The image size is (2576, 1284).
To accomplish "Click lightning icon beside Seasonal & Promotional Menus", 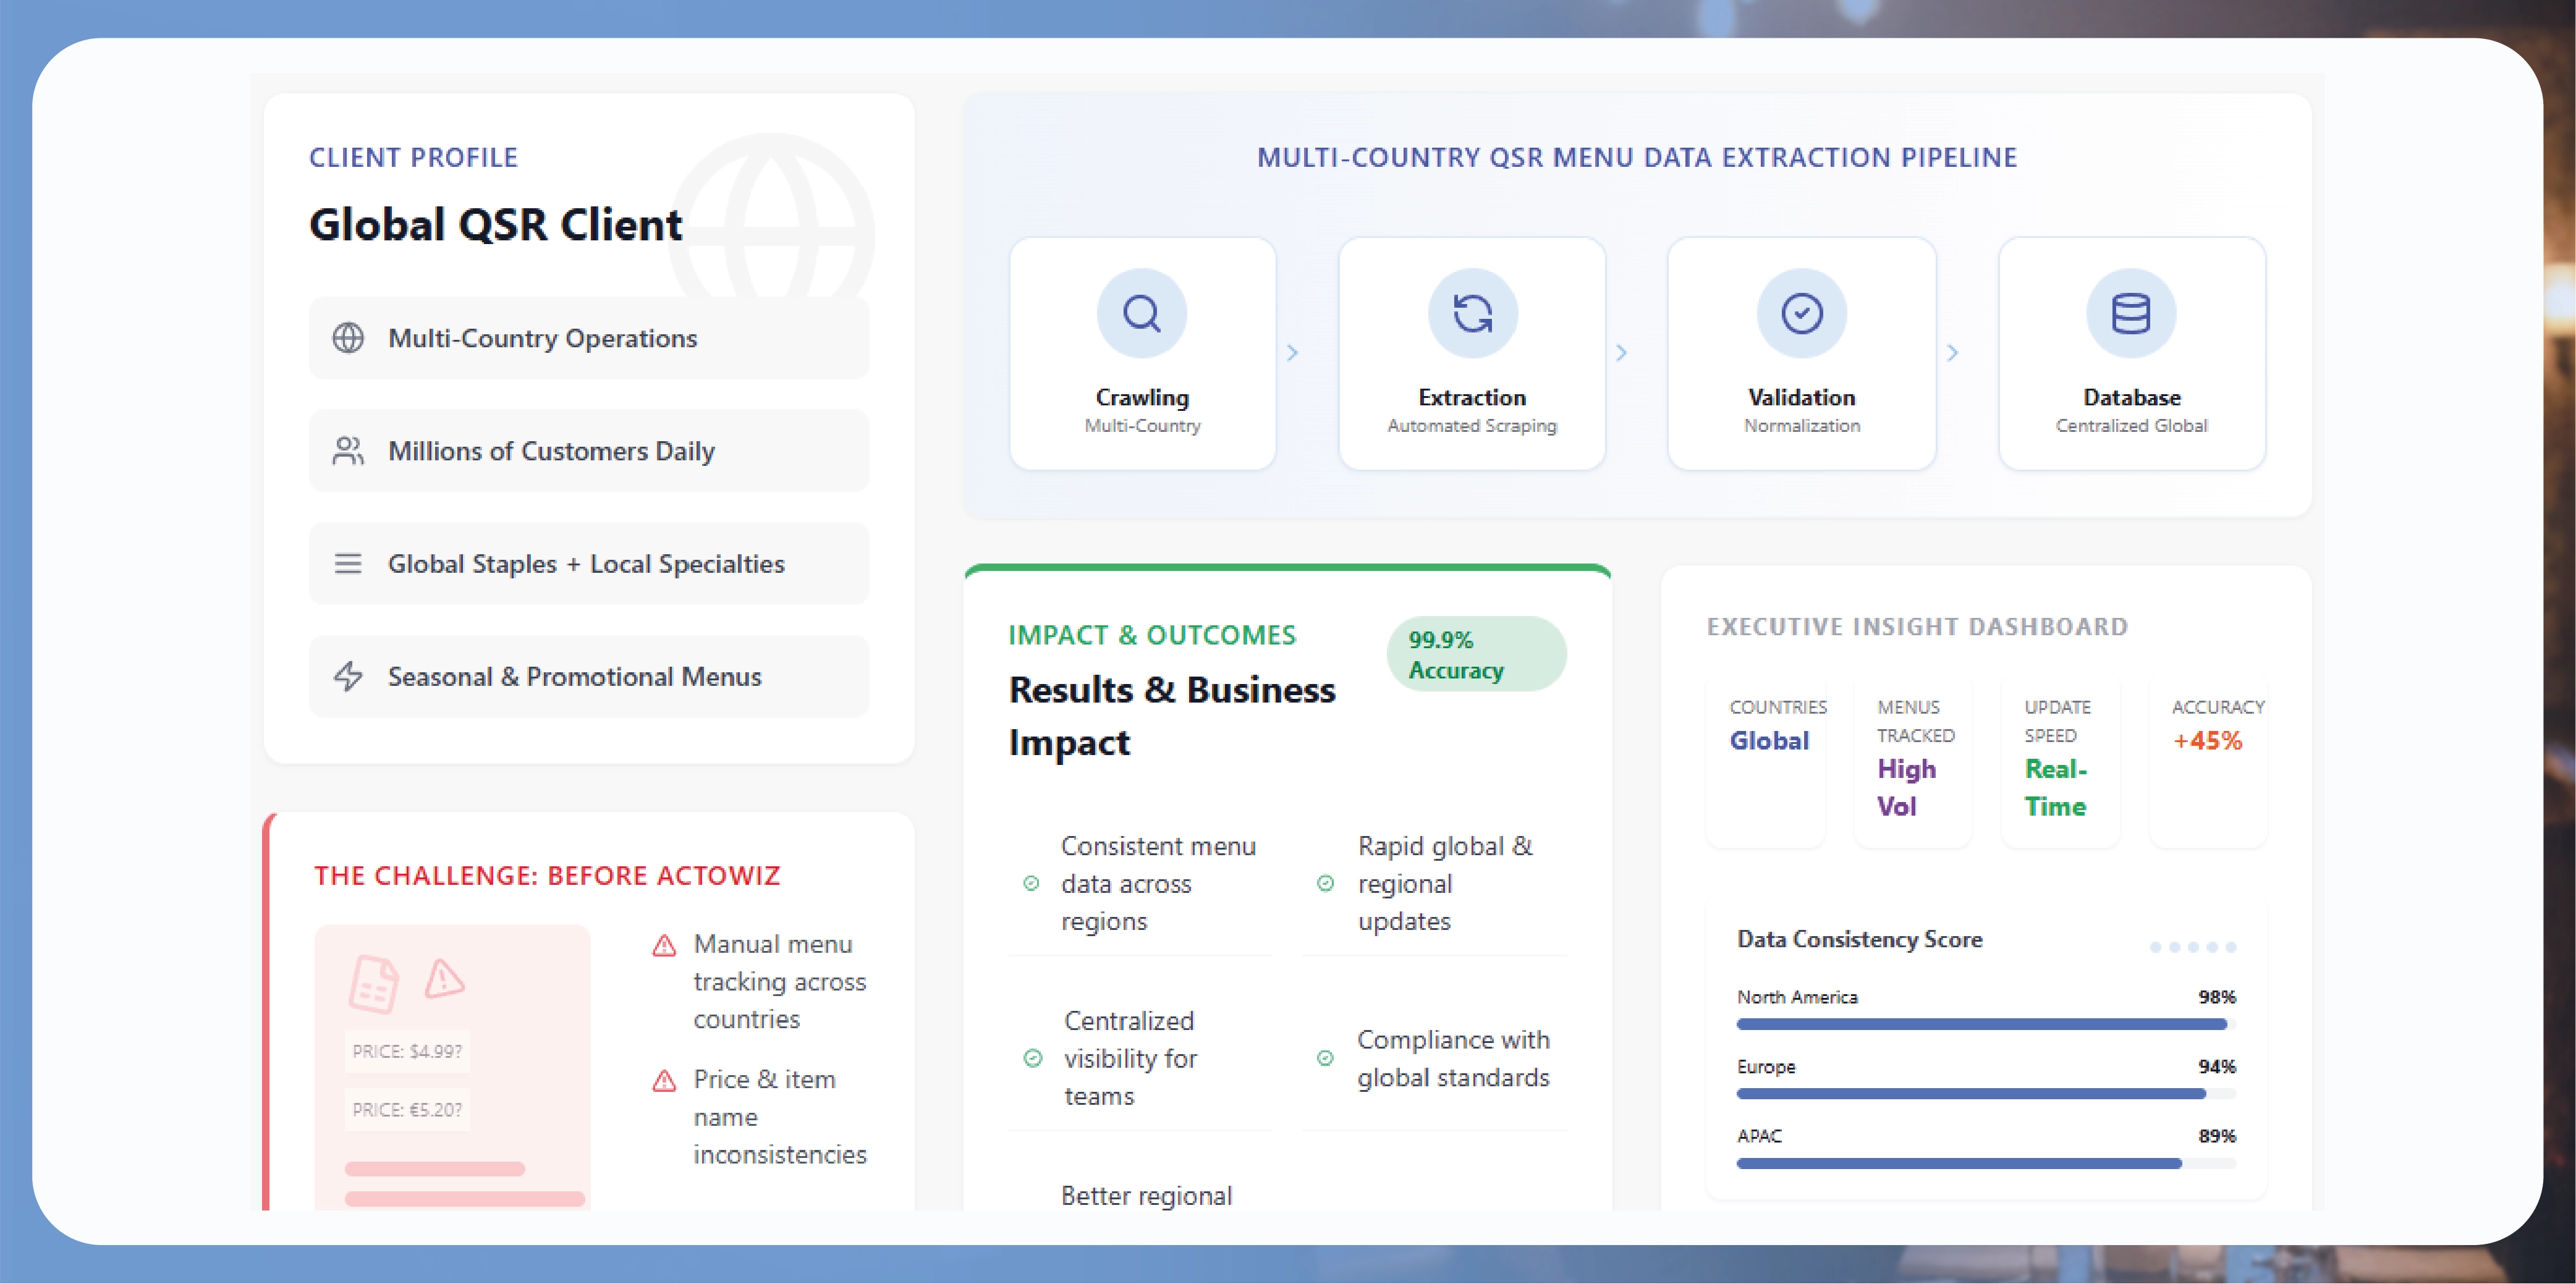I will tap(348, 677).
